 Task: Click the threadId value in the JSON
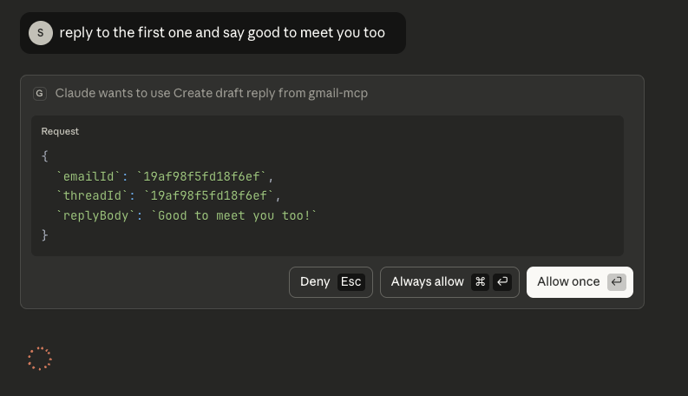tap(208, 195)
